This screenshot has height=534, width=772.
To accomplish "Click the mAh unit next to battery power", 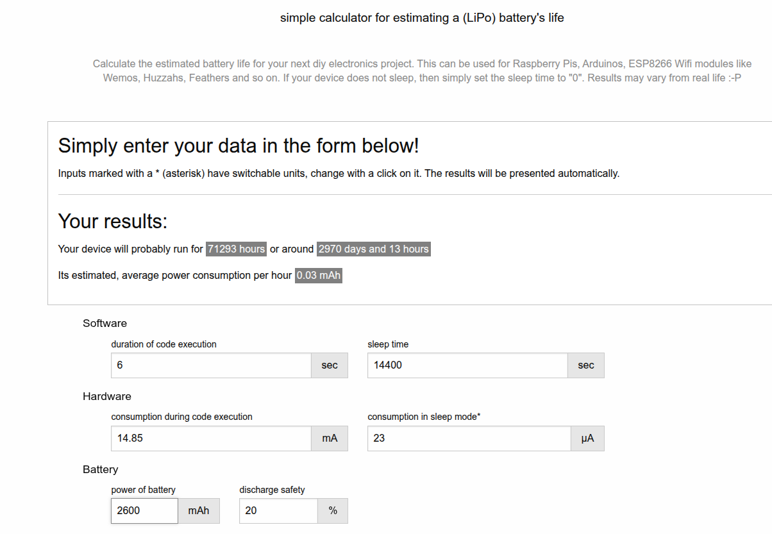I will click(199, 511).
